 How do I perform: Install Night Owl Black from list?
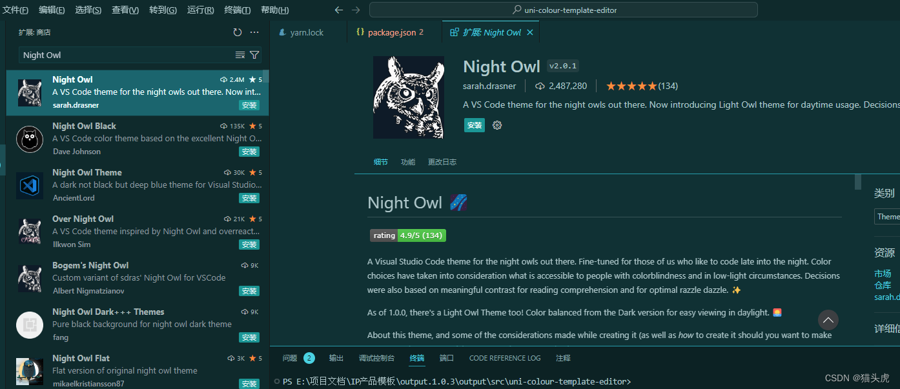coord(249,152)
